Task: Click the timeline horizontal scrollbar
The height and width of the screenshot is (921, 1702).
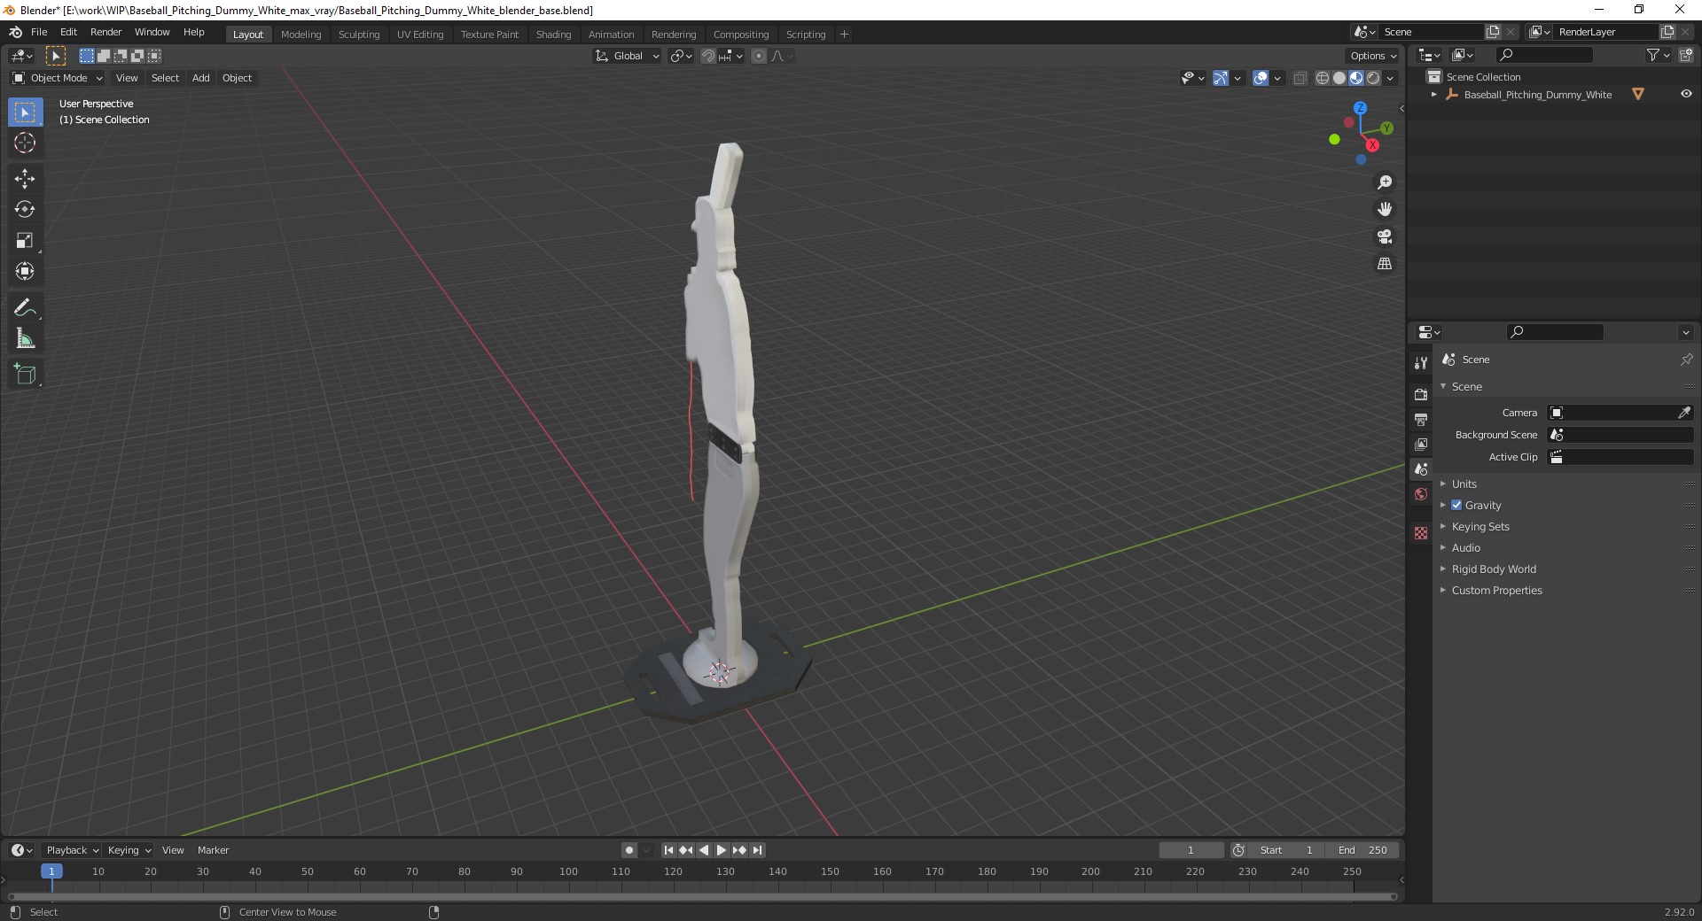Action: (x=702, y=896)
